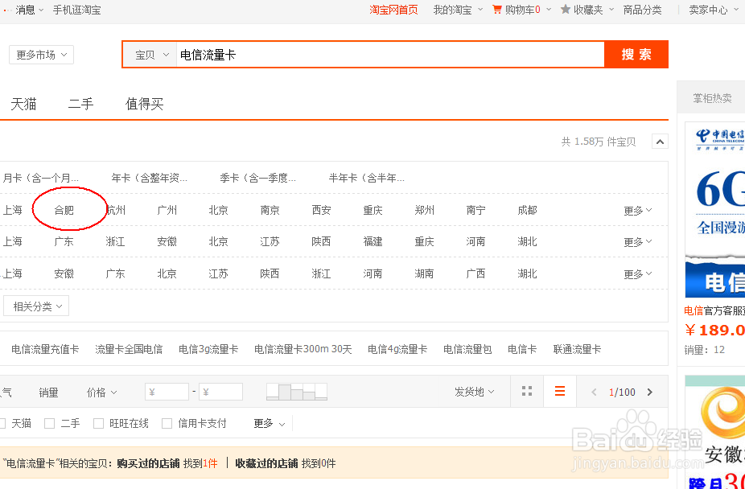Select 杭州 city filter
The image size is (745, 489).
pyautogui.click(x=116, y=210)
